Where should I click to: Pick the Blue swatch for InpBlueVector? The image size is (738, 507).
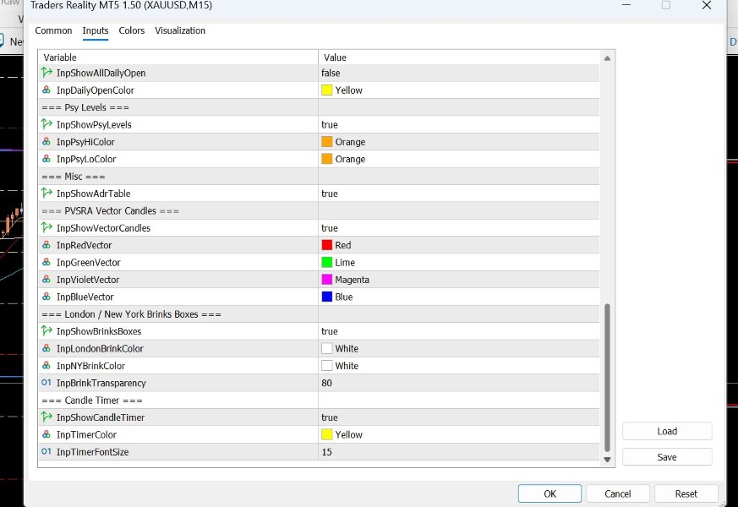click(x=326, y=297)
